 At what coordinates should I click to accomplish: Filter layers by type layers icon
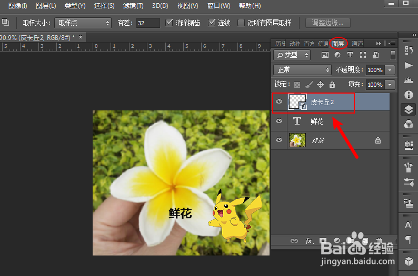(x=350, y=55)
